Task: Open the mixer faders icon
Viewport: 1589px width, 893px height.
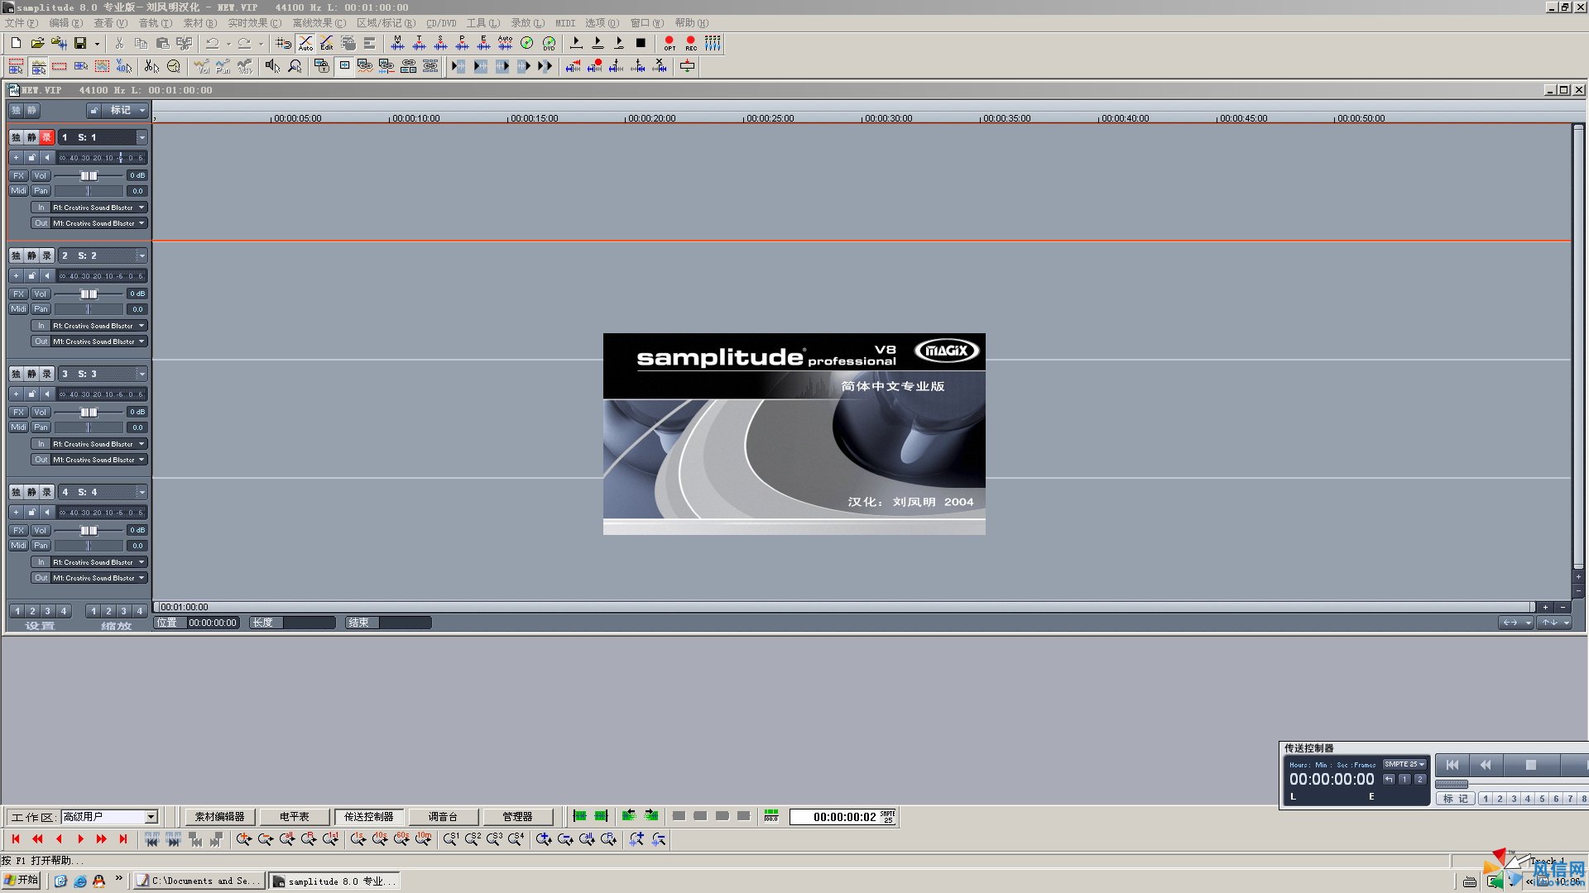Action: [x=713, y=43]
